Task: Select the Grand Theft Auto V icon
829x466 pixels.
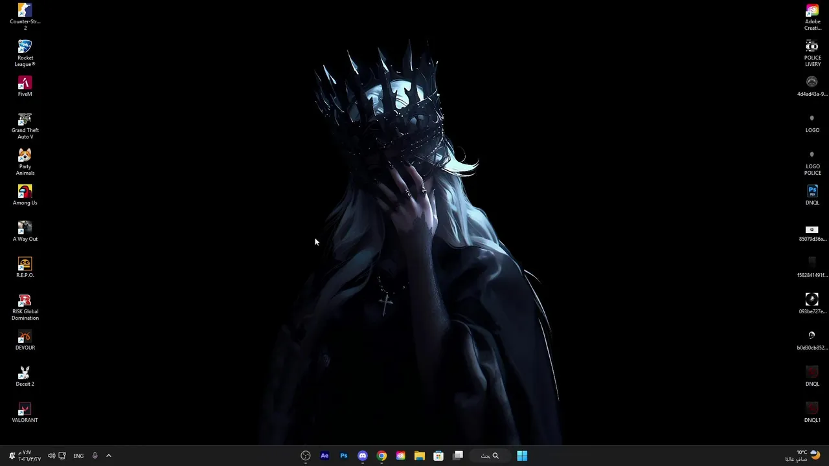Action: coord(25,126)
